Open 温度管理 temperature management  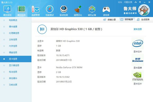36,11
